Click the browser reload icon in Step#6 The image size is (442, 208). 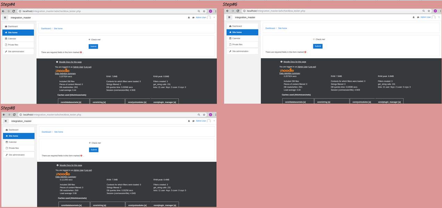(238, 11)
